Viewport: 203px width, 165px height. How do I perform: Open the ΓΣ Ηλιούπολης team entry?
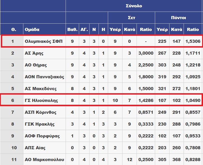pos(41,100)
